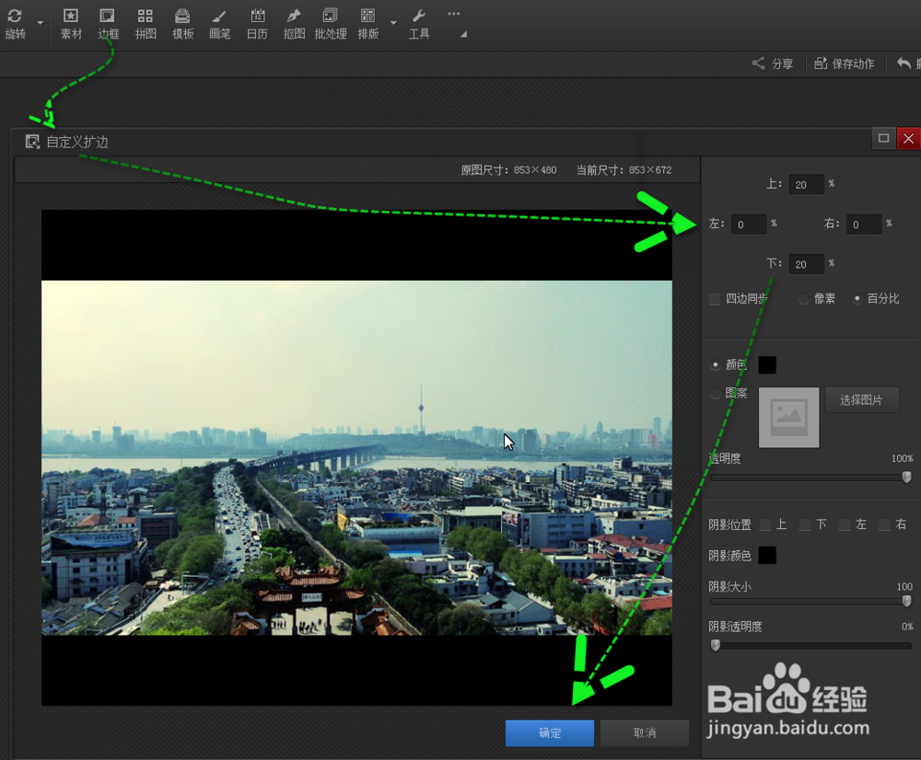
Task: Focus the 左 left margin input
Action: pos(748,225)
